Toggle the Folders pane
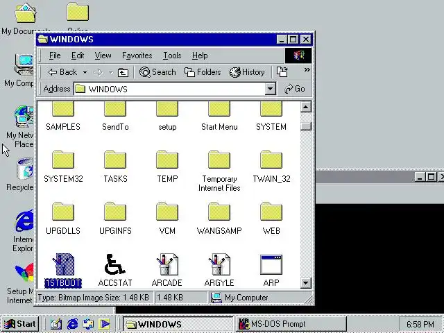The width and height of the screenshot is (444, 333). [x=203, y=72]
